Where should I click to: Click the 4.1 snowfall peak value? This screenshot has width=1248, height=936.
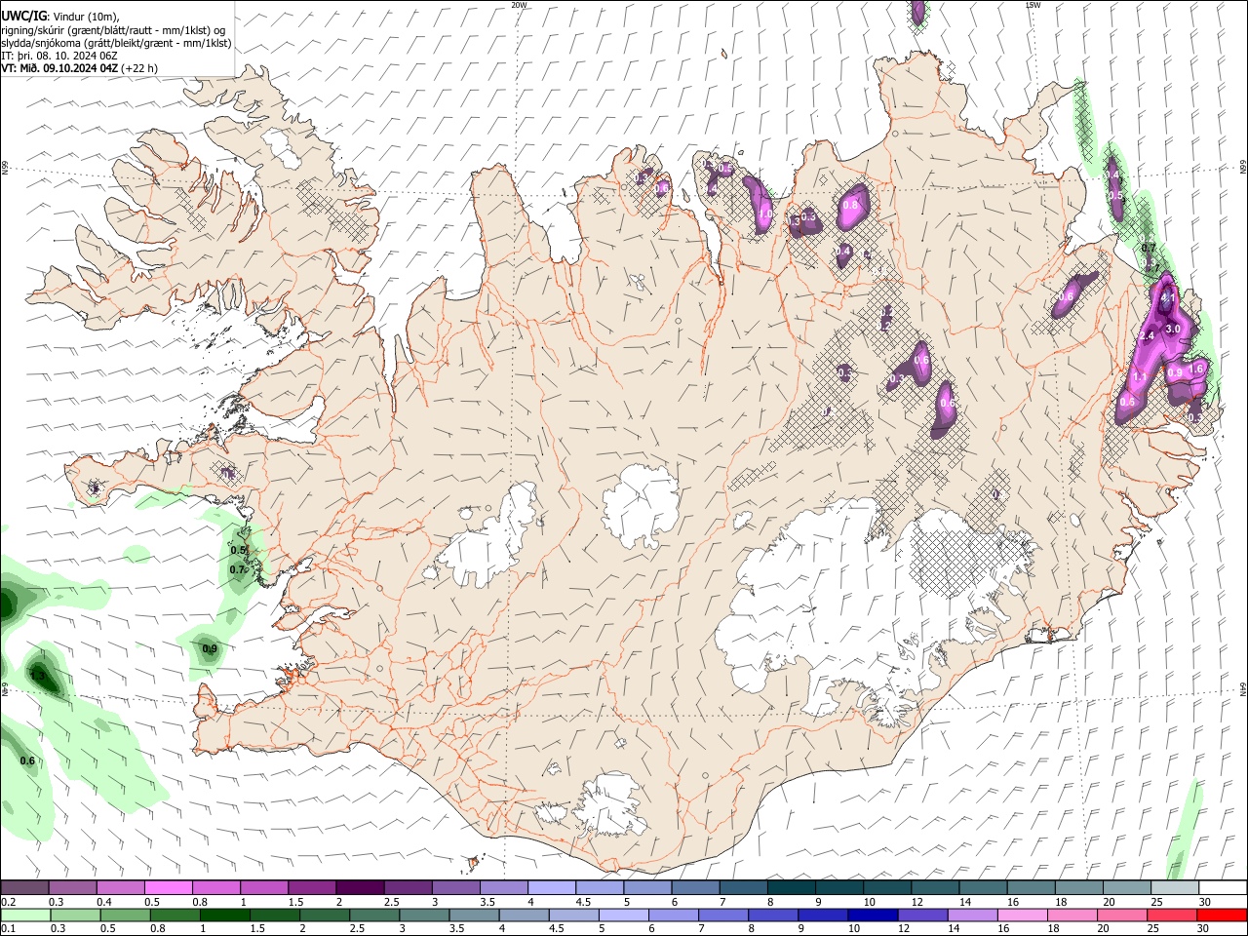(x=1169, y=296)
